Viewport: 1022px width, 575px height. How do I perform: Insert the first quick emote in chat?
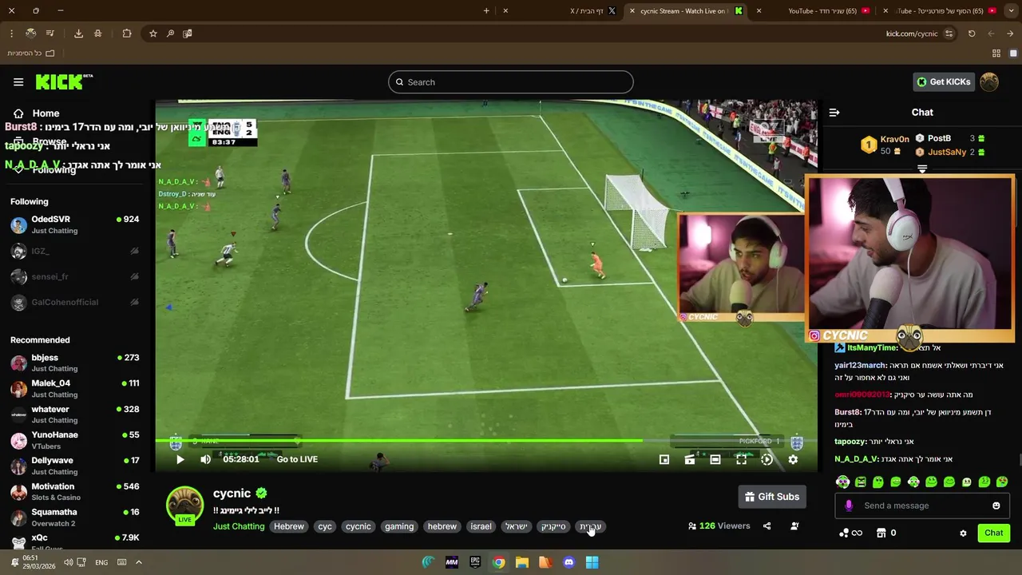842,482
